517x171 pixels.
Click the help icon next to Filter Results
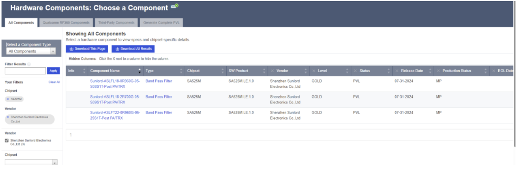point(29,64)
